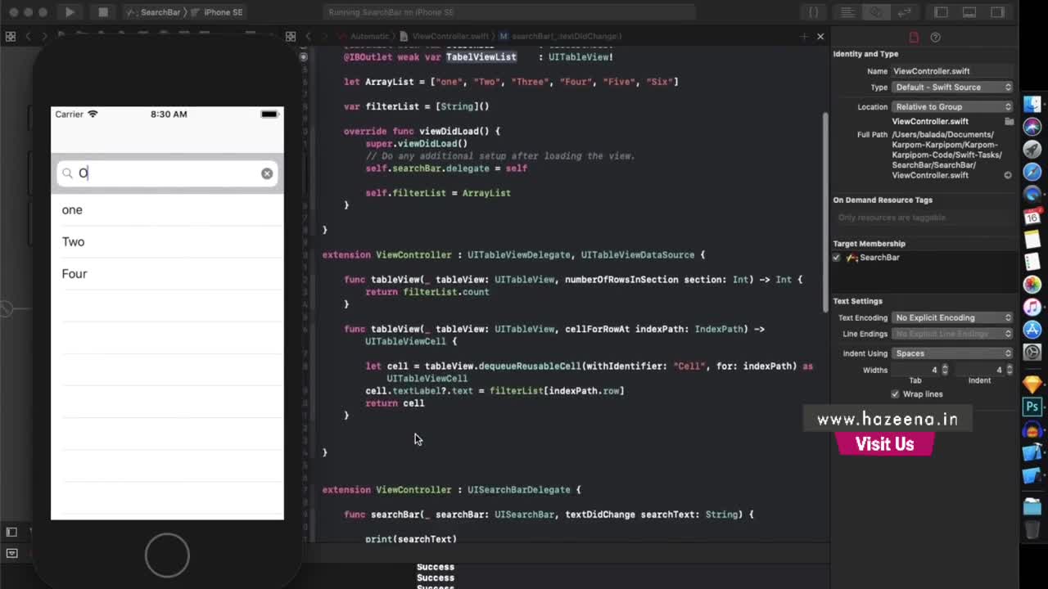The height and width of the screenshot is (589, 1048).
Task: Close the assistant editor pane
Action: point(820,36)
